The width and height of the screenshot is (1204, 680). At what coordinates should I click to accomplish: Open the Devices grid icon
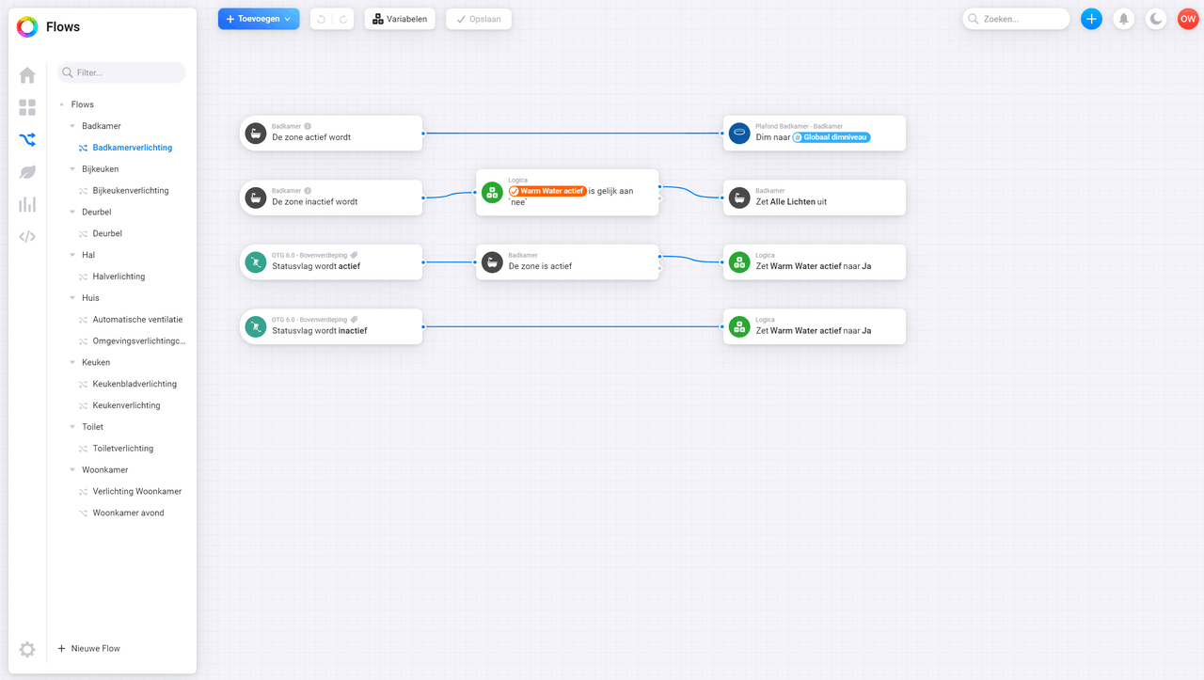(x=27, y=107)
